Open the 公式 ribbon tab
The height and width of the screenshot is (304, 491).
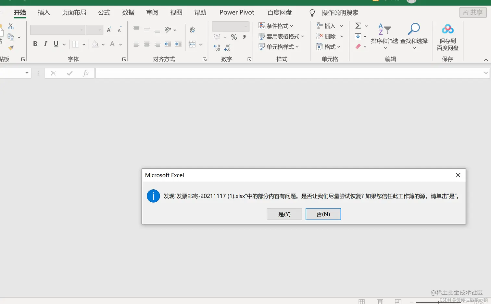pos(104,12)
